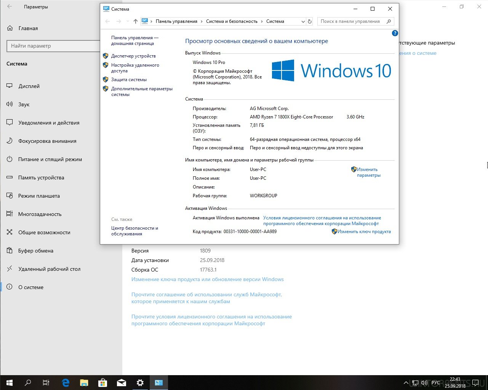Open Task View from taskbar
The image size is (488, 390).
tap(46, 383)
